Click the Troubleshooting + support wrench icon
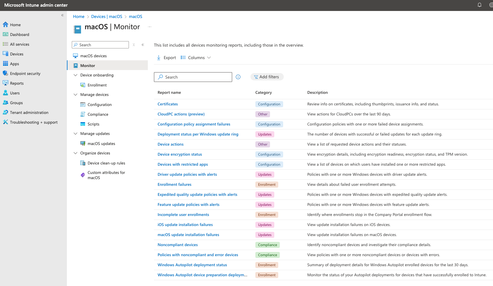Screen dimensions: 493x286 point(5,122)
